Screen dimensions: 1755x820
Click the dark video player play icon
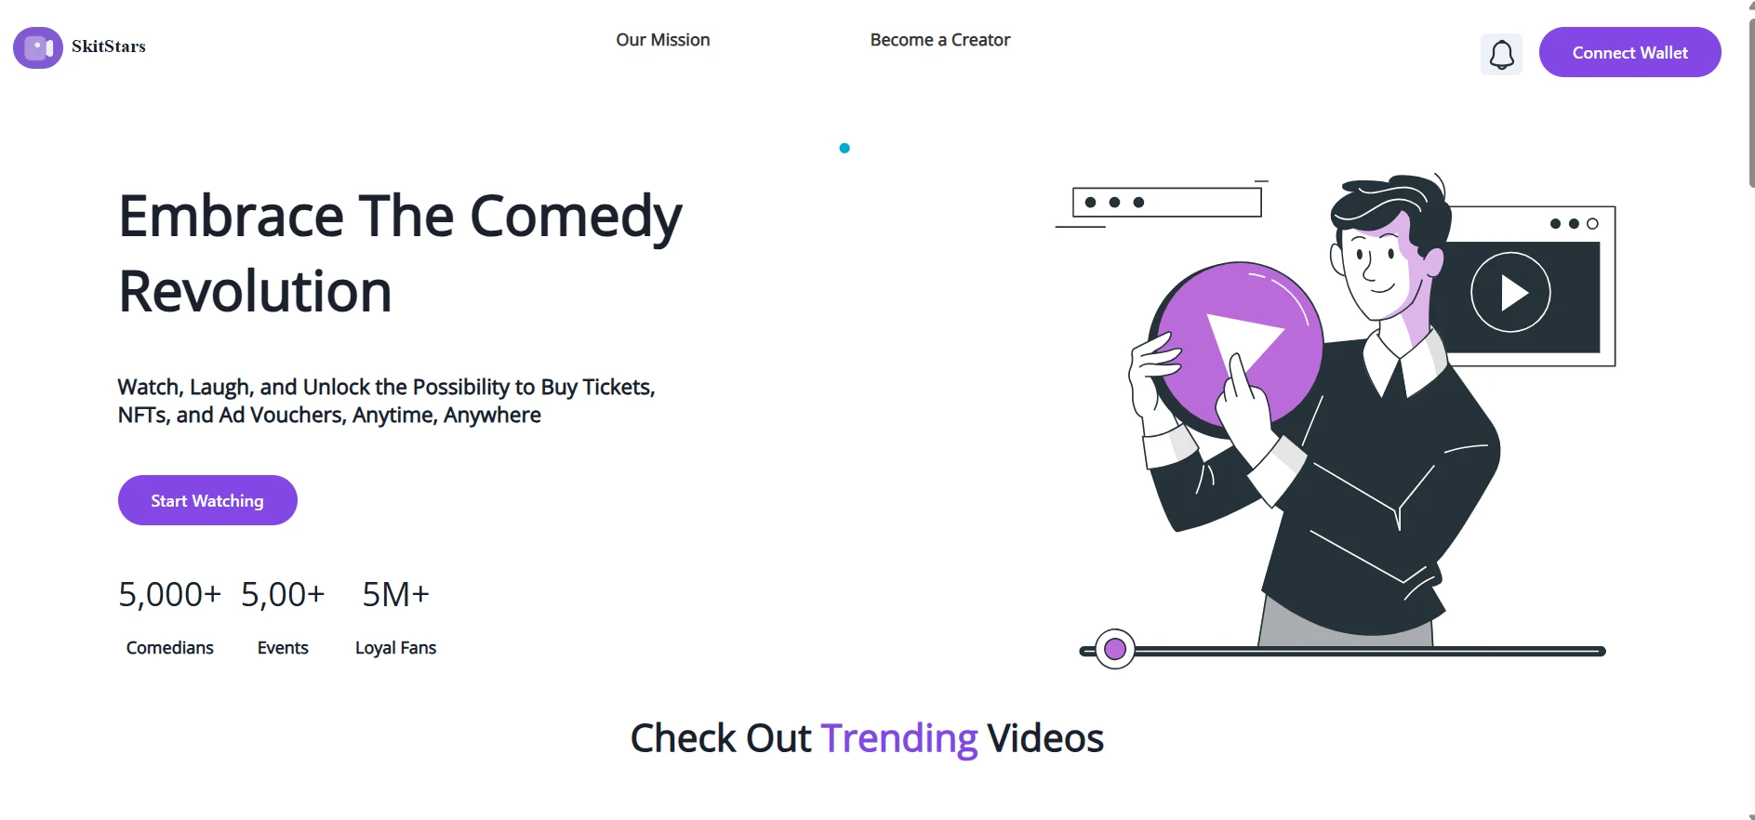click(1510, 292)
